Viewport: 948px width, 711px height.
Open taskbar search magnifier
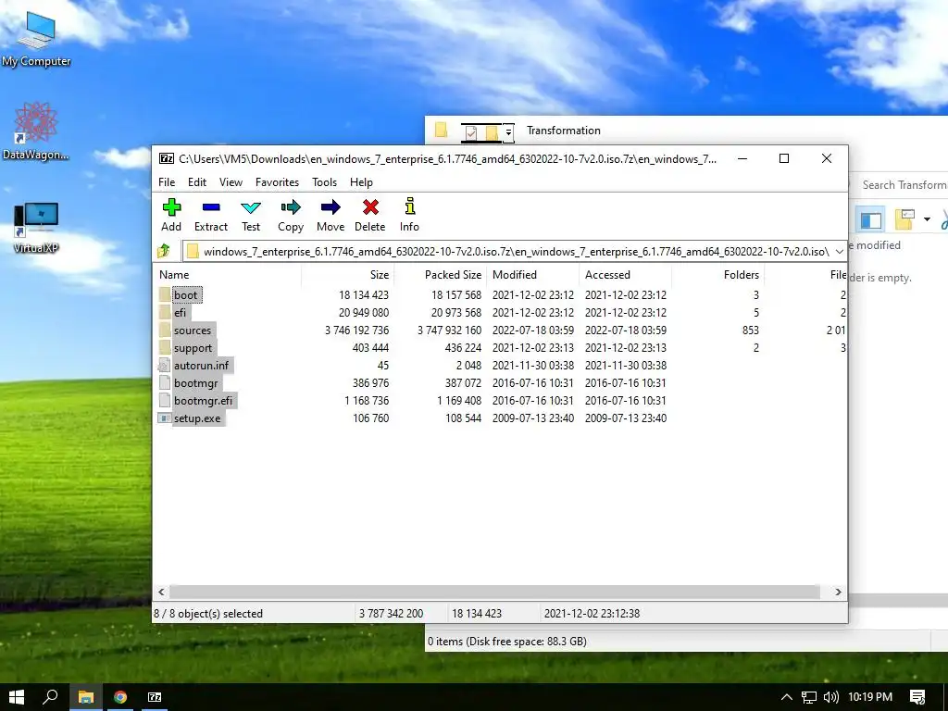(50, 697)
